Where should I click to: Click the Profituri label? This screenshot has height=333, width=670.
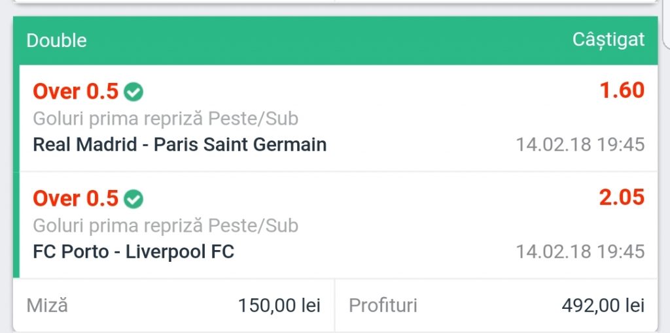pos(383,306)
